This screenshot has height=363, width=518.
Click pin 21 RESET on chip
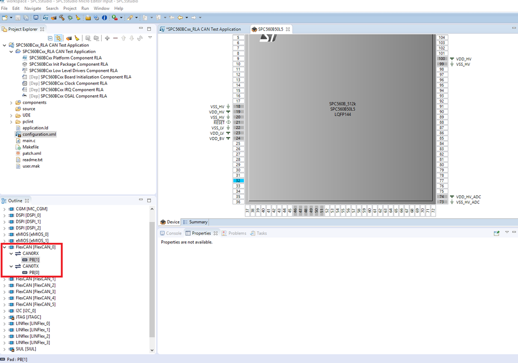pyautogui.click(x=238, y=122)
